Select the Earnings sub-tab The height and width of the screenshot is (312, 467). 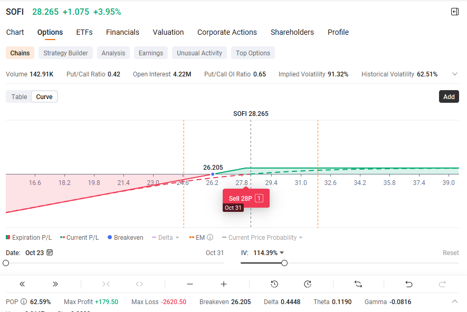coord(151,53)
